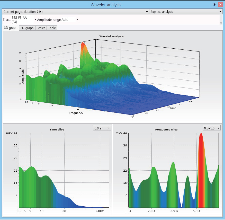This screenshot has width=225, height=220.
Task: Click the toolbar overflow grip at right edge
Action: click(x=221, y=23)
